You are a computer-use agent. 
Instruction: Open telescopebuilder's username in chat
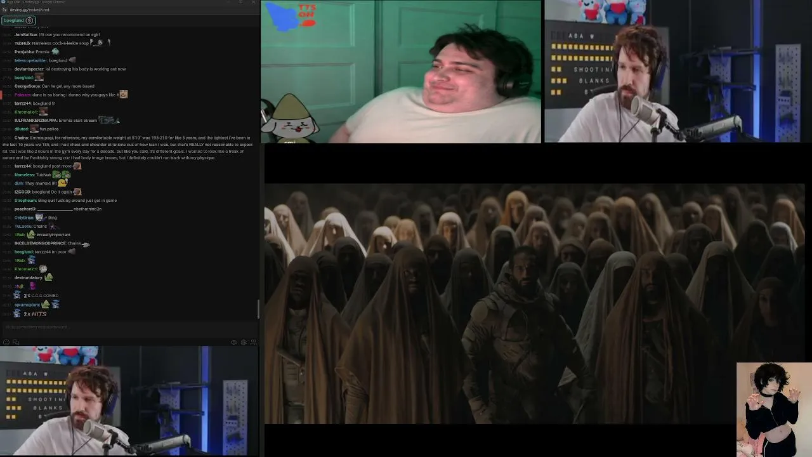pyautogui.click(x=30, y=60)
